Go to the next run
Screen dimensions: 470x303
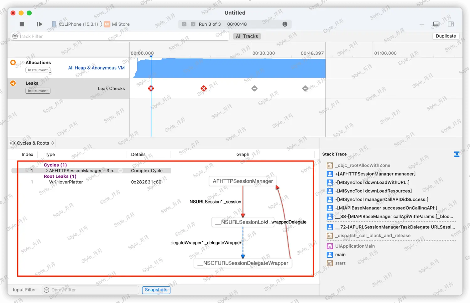tap(193, 24)
